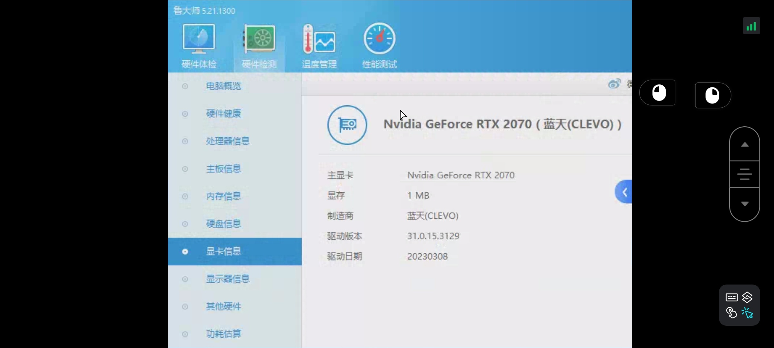Click the 鲁大师 5.21.1300 window title

click(204, 11)
